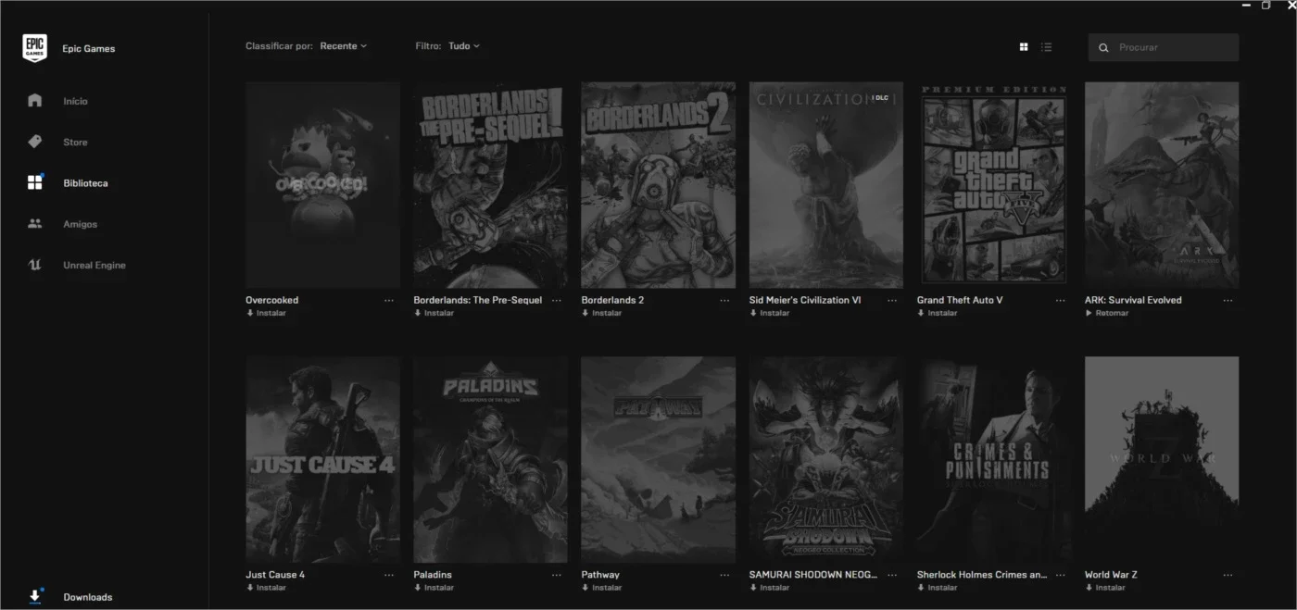
Task: Click the Overcooked title text
Action: (271, 300)
